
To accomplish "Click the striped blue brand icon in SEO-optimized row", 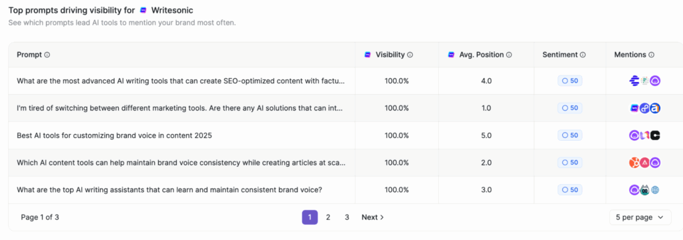I will pyautogui.click(x=635, y=81).
